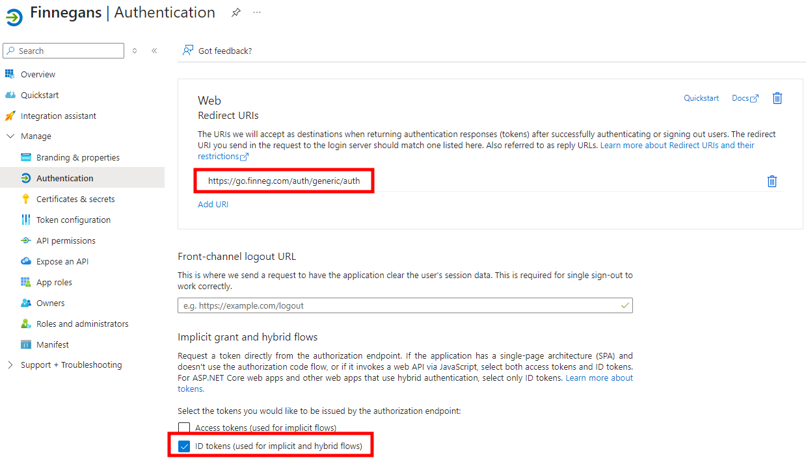Viewport: 806px width, 462px height.
Task: Open the Manifest page
Action: coord(52,344)
